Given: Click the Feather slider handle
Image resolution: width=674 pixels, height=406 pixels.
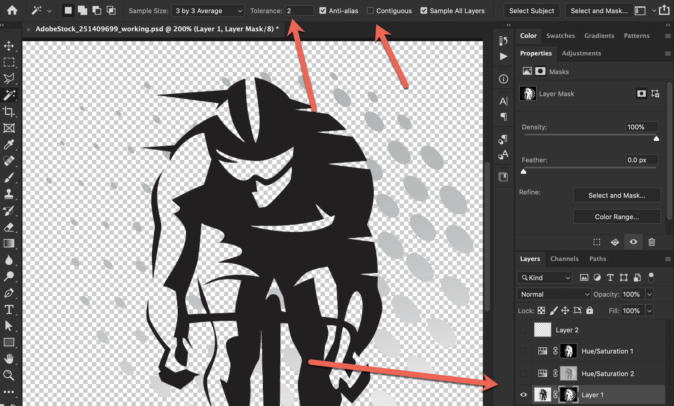Looking at the screenshot, I should click(x=523, y=171).
